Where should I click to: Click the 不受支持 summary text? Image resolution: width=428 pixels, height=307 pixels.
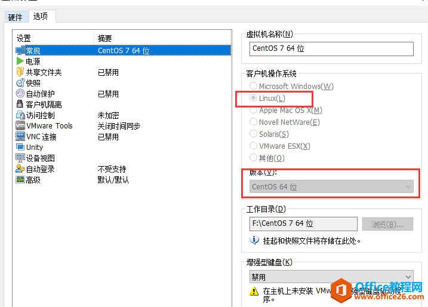pyautogui.click(x=112, y=169)
